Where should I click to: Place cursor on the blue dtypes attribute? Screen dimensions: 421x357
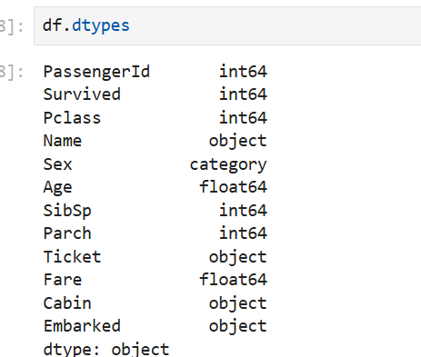click(101, 25)
